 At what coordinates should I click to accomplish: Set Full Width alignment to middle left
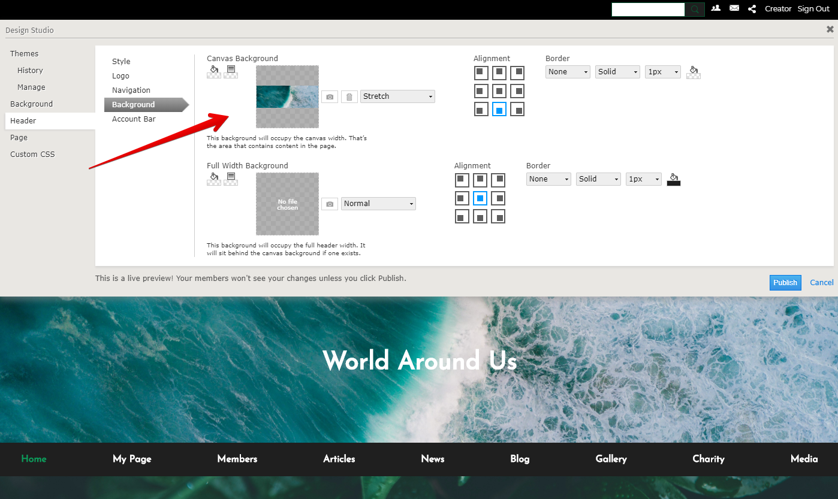462,198
